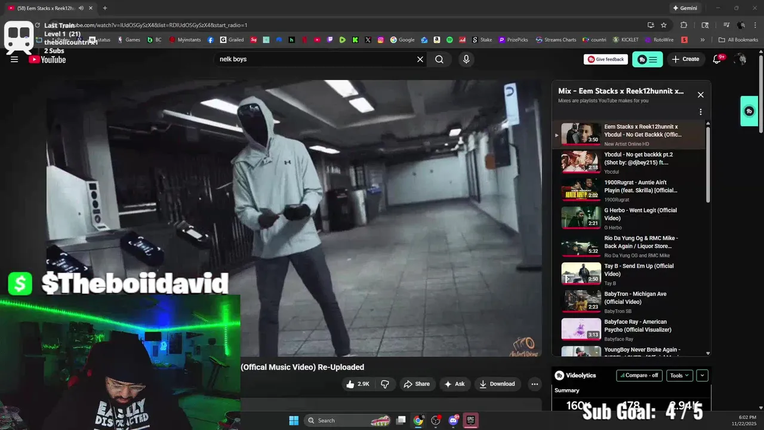Open the Amazon bookmark icon
Image resolution: width=764 pixels, height=430 pixels.
click(437, 40)
